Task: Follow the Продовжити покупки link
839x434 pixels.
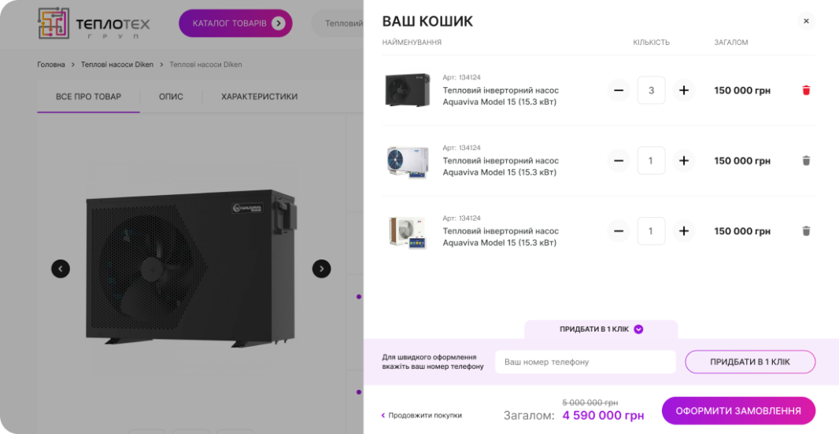Action: tap(422, 415)
